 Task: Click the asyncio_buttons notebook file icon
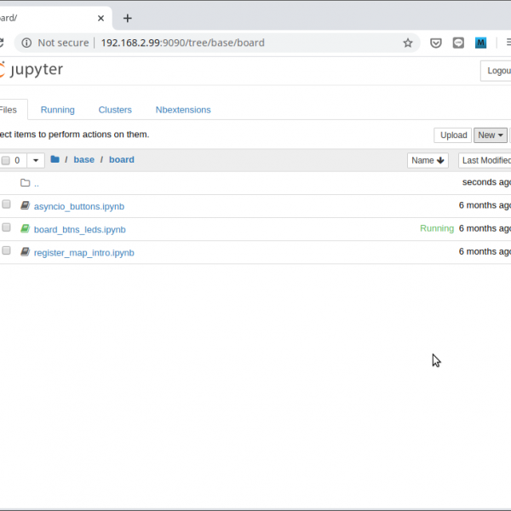[x=26, y=206]
